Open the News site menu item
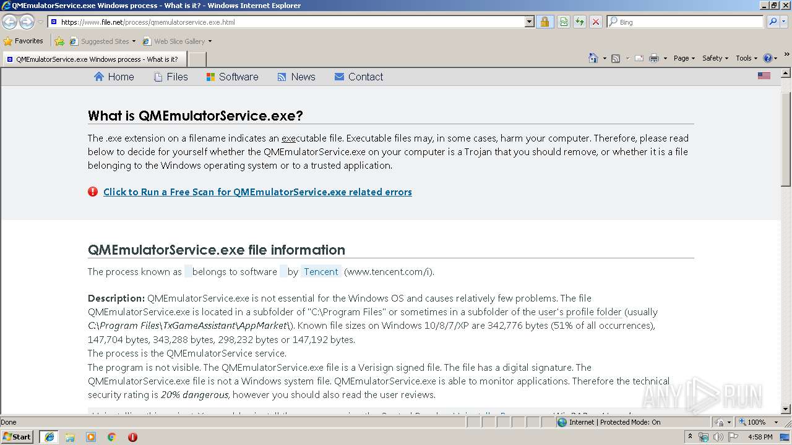792x445 pixels. click(x=296, y=77)
